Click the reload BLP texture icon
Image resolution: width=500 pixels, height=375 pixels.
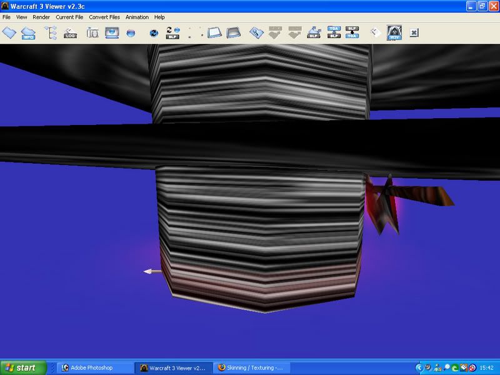(172, 33)
